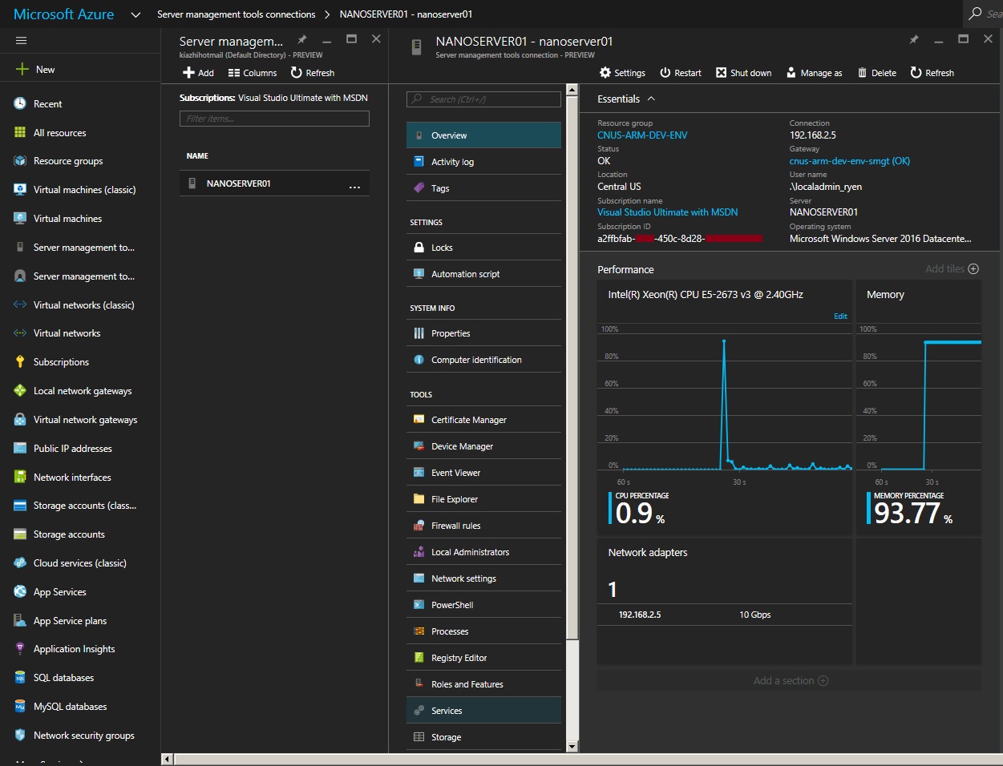Open Local network gateways icon
Image resolution: width=1003 pixels, height=766 pixels.
[20, 390]
